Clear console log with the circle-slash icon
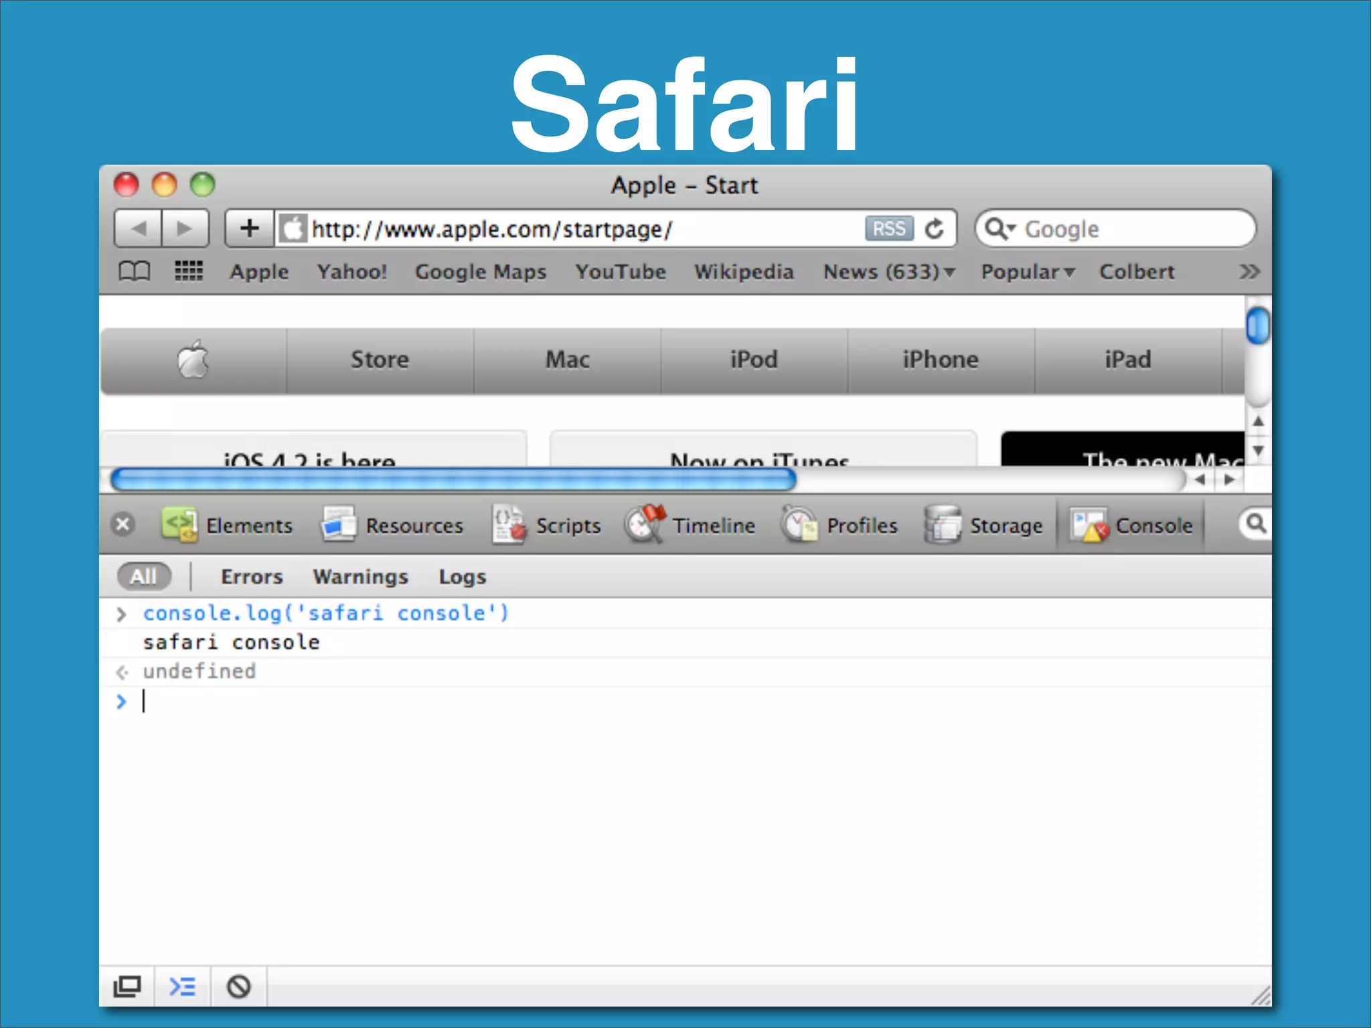 (x=238, y=986)
